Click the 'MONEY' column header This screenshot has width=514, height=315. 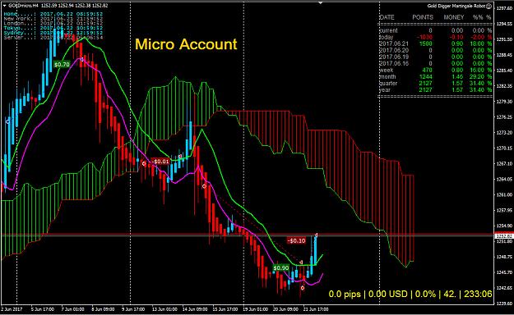(x=454, y=17)
